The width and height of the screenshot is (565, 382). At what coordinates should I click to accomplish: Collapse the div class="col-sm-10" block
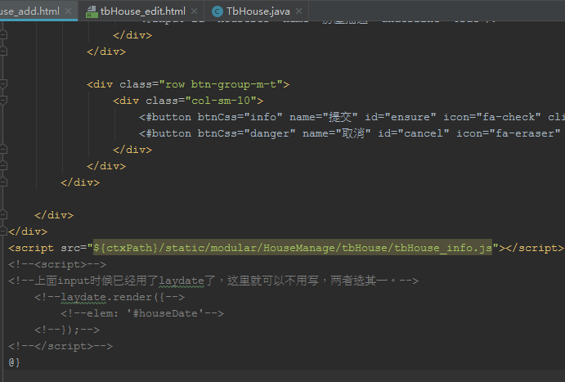click(3, 101)
